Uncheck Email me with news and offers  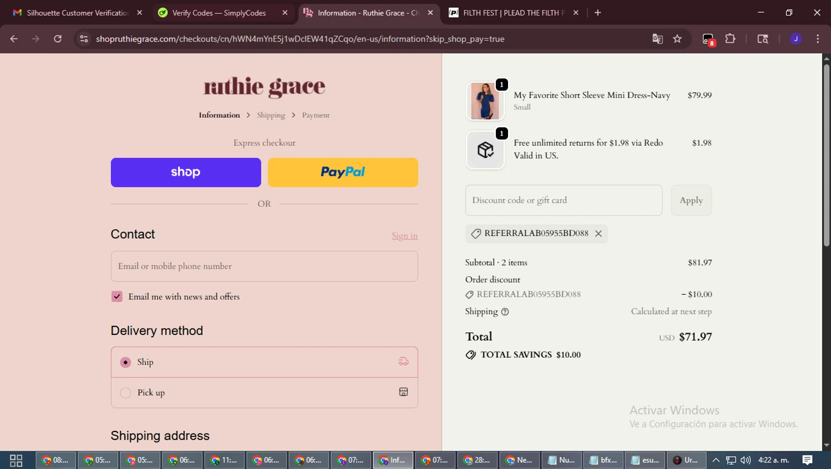click(117, 297)
